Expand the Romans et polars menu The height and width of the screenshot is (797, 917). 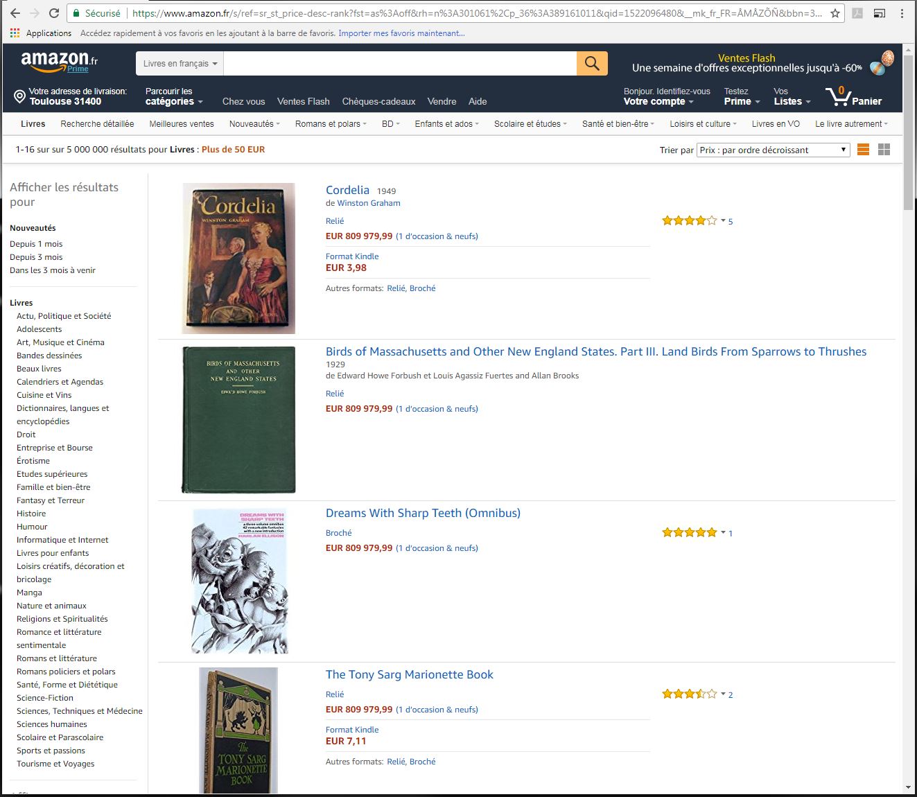point(331,124)
